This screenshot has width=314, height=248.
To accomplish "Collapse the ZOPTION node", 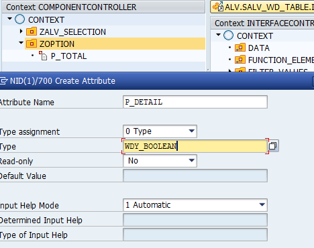I will point(21,42).
